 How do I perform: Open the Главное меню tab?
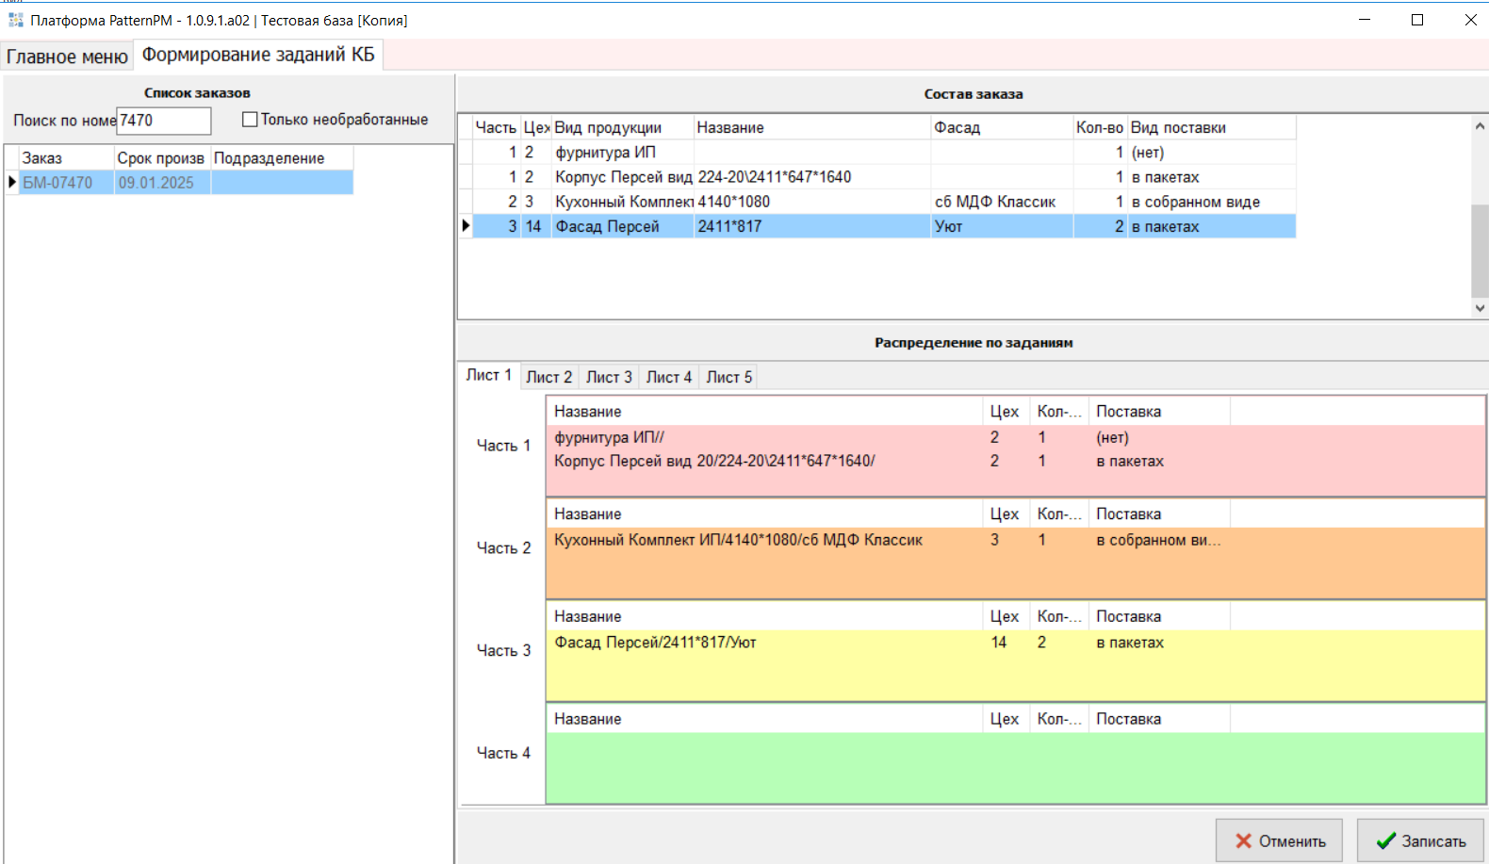pos(67,57)
